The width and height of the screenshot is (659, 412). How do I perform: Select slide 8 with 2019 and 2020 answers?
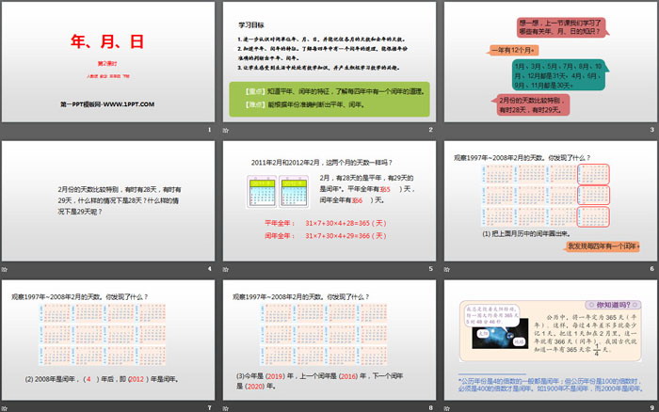pyautogui.click(x=329, y=341)
